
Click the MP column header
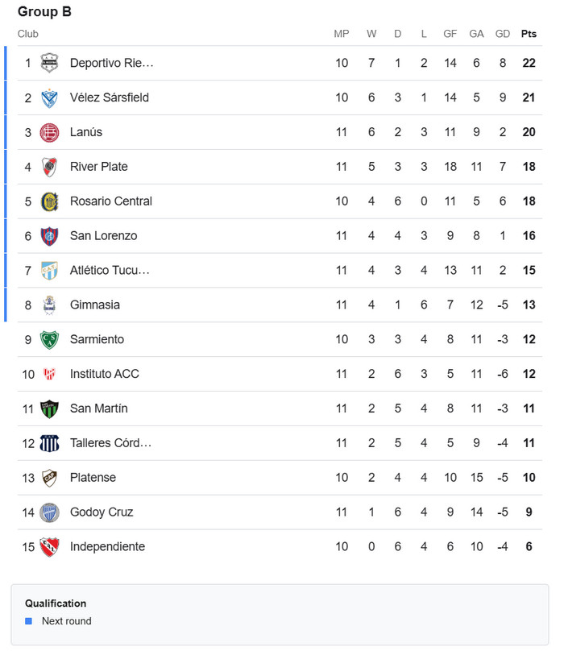point(342,34)
